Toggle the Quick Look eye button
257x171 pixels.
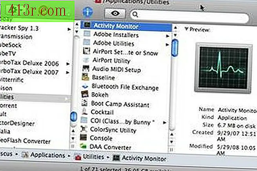point(115,13)
